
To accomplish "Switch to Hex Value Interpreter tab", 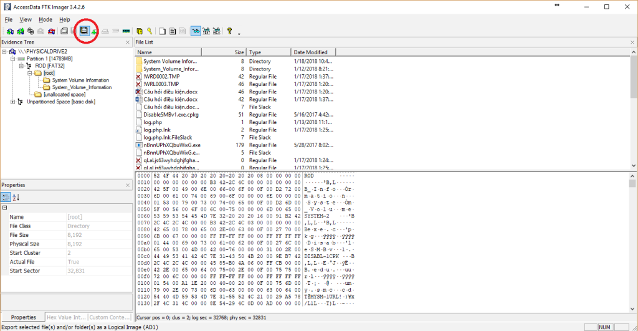I will [x=66, y=317].
